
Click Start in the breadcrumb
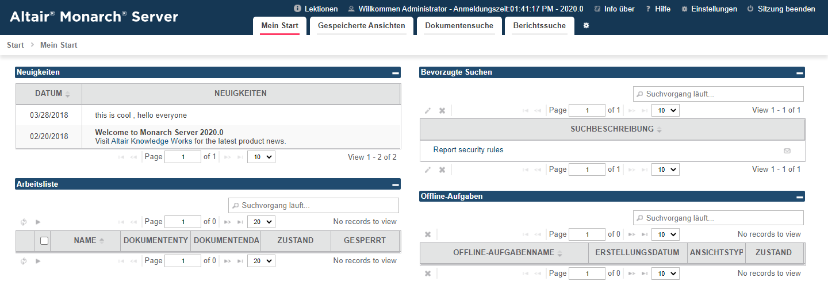pyautogui.click(x=16, y=45)
